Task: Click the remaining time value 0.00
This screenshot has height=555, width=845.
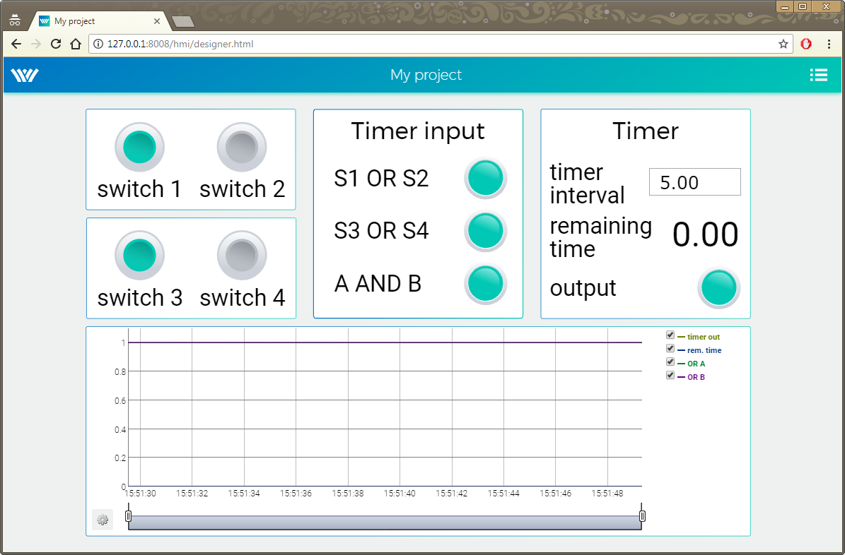Action: (x=706, y=234)
